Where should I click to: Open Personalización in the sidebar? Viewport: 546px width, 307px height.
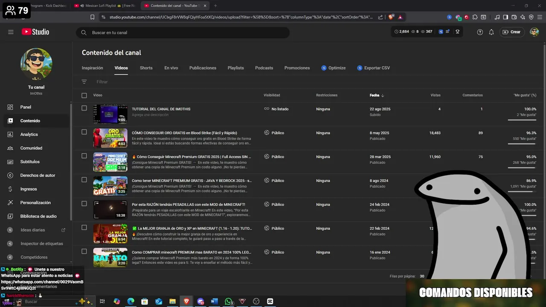(35, 203)
